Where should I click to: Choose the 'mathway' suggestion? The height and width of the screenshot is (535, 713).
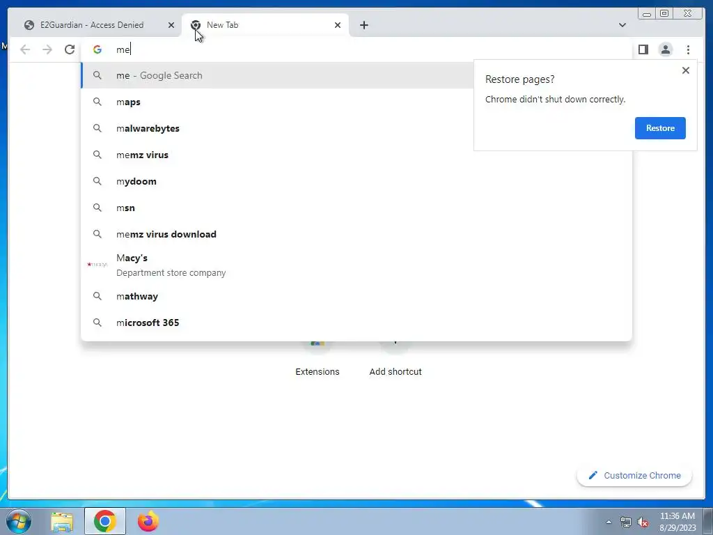coord(356,296)
